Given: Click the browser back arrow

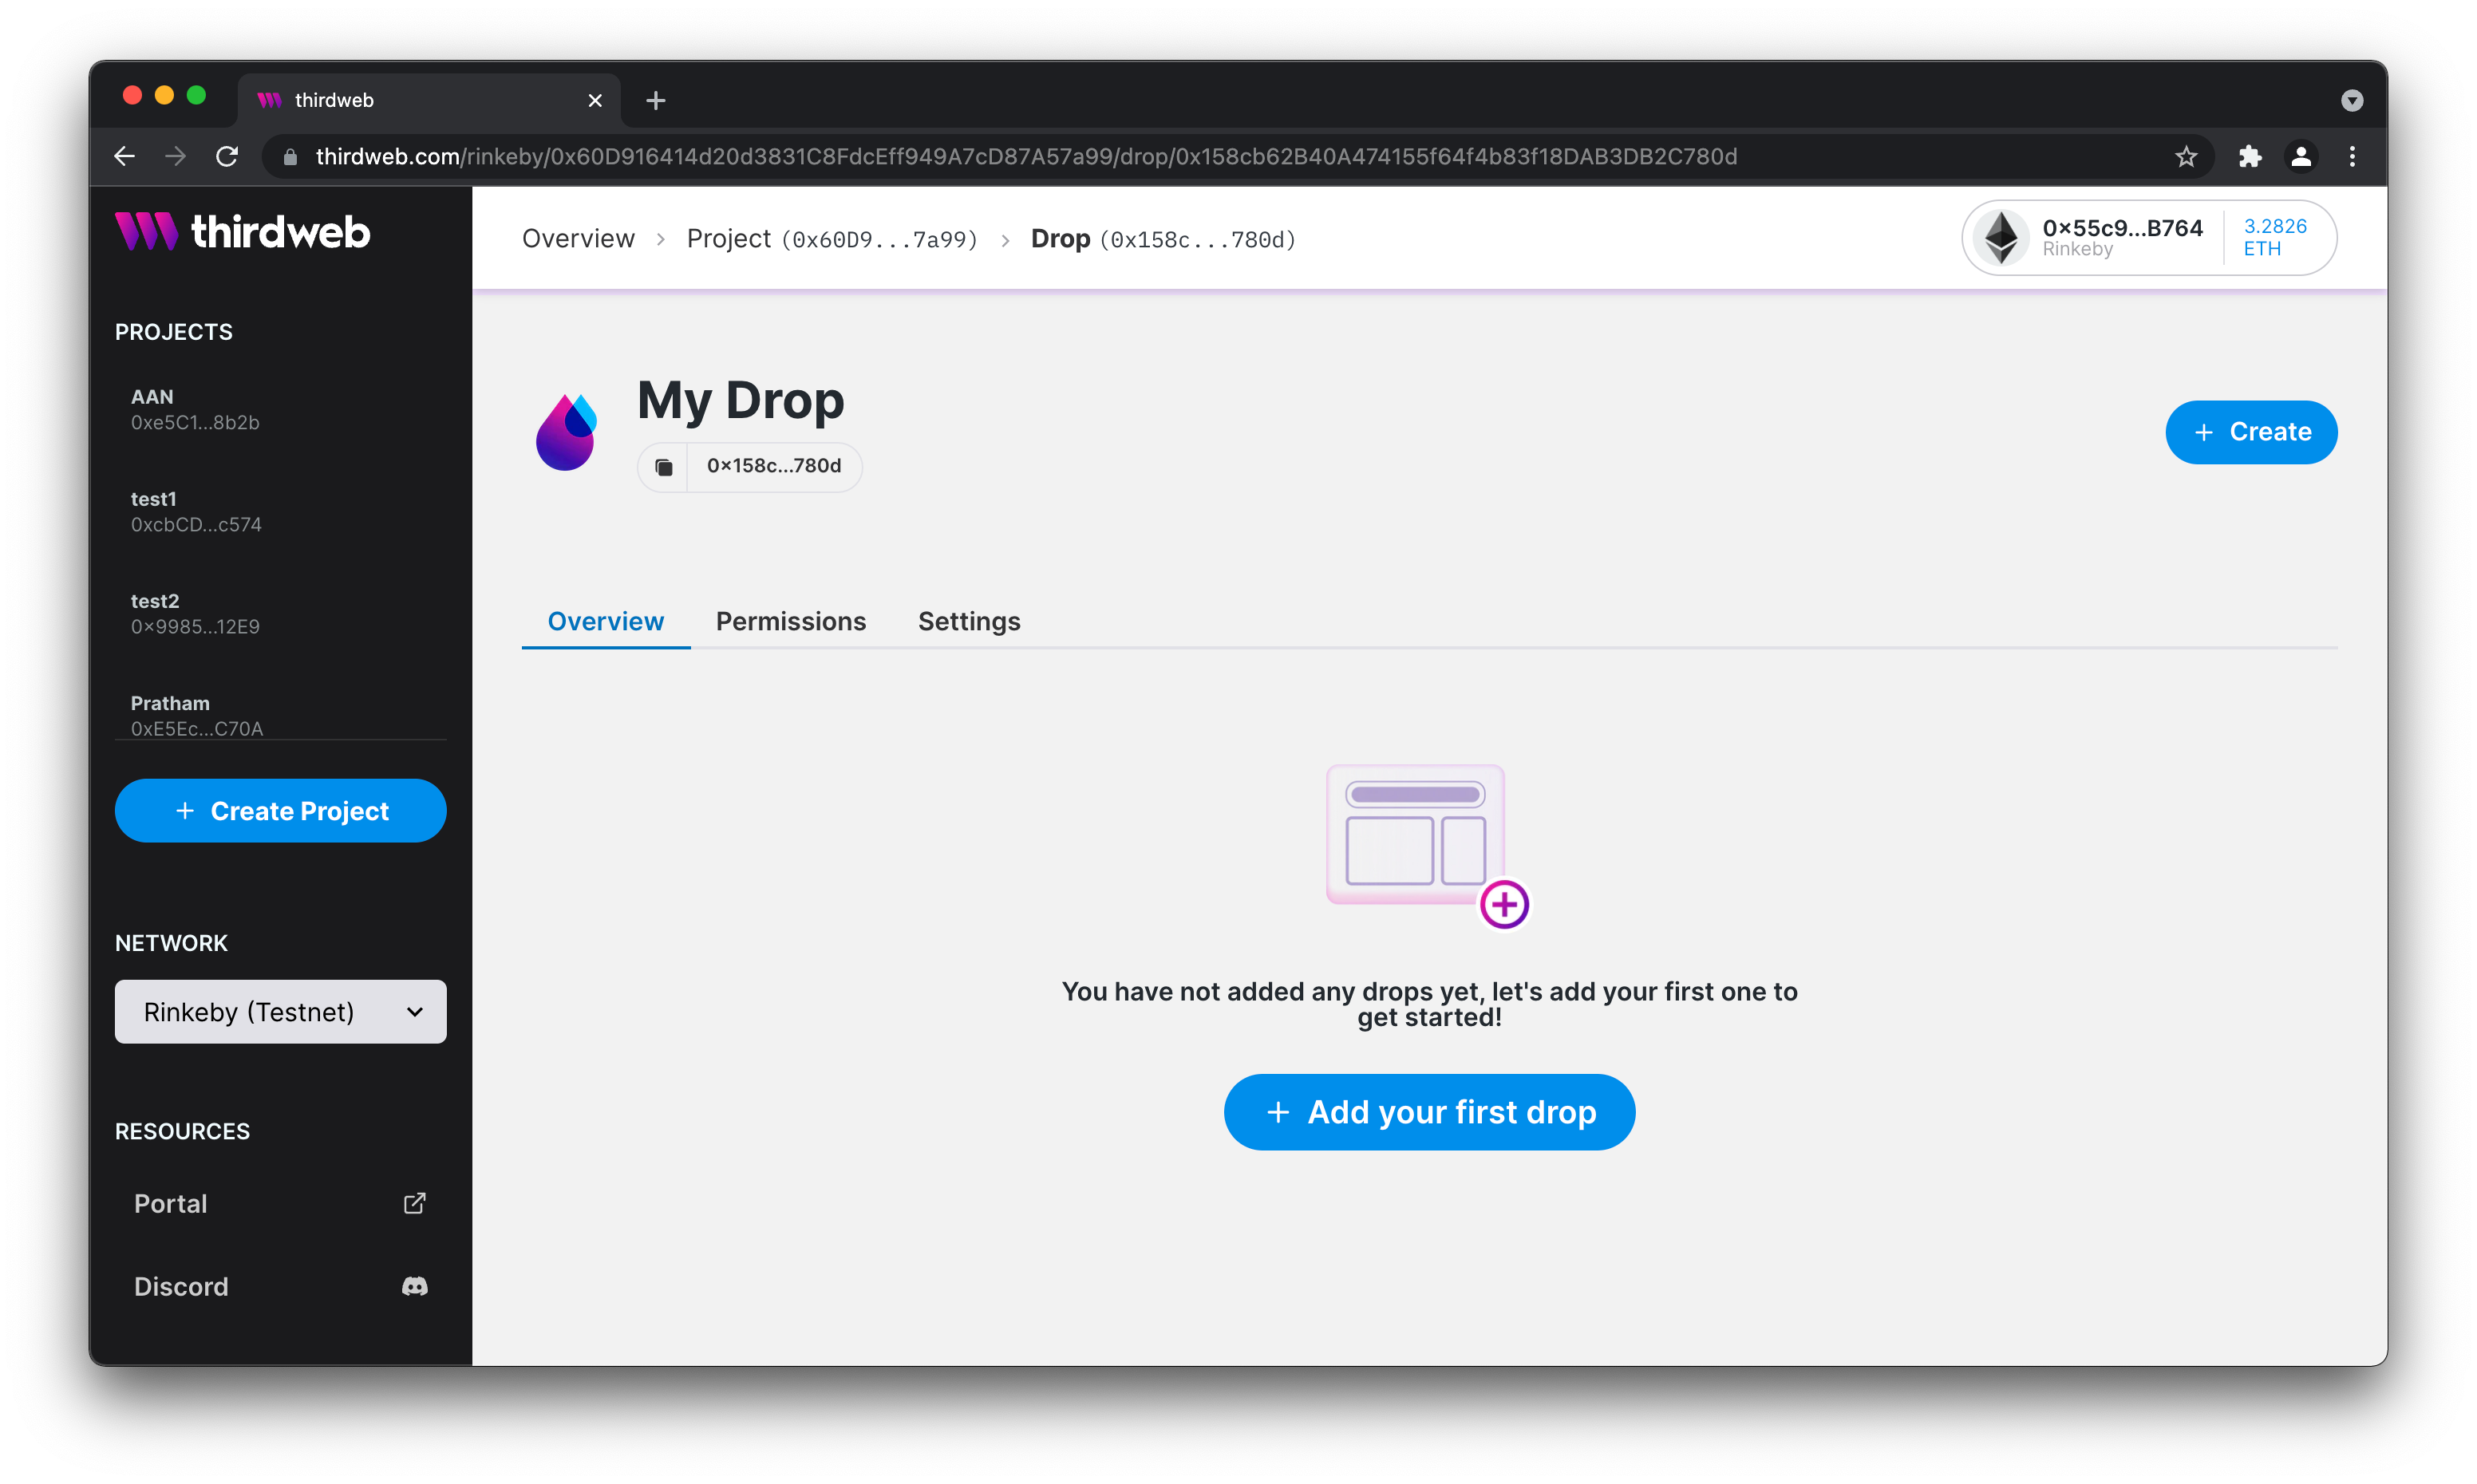Looking at the screenshot, I should pos(124,156).
